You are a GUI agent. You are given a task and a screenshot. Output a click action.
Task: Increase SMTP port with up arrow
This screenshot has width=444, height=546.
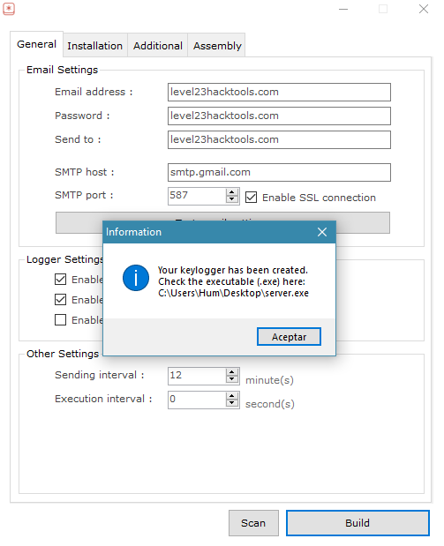click(x=232, y=192)
